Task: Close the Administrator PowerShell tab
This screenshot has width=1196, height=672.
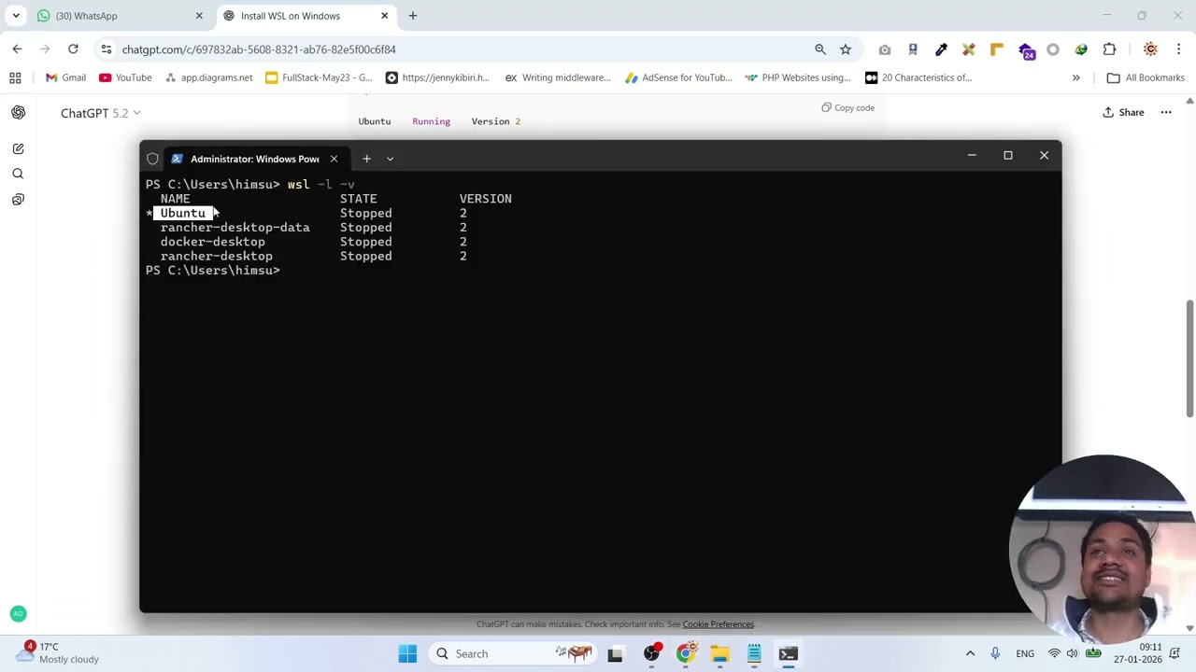Action: click(334, 159)
